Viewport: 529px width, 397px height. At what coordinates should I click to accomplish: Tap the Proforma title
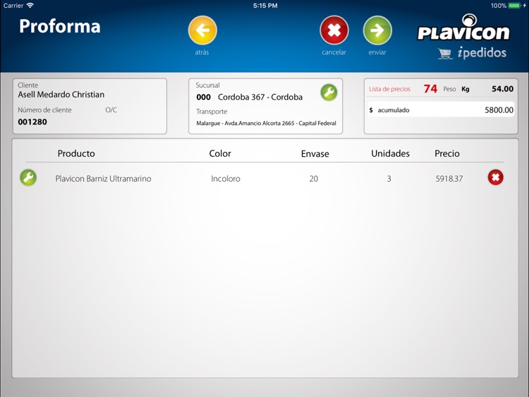pyautogui.click(x=60, y=26)
